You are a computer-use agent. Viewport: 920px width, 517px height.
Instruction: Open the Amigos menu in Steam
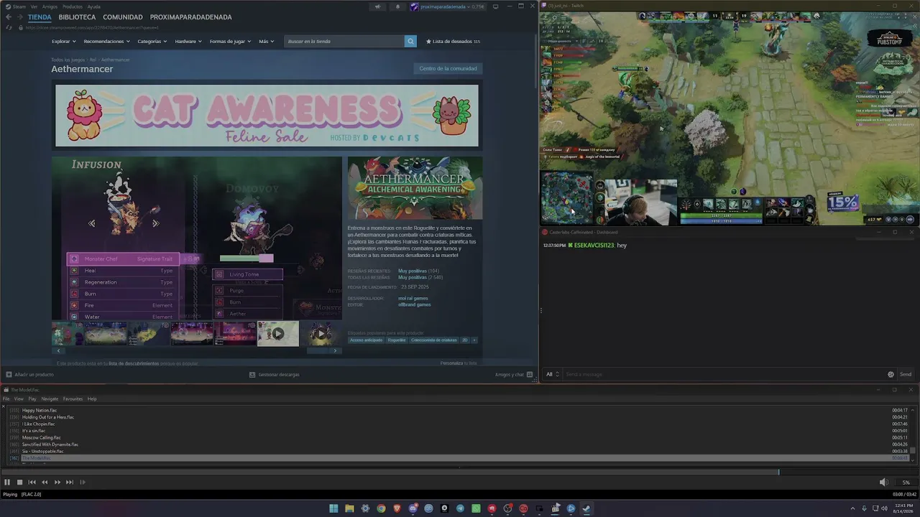tap(50, 6)
